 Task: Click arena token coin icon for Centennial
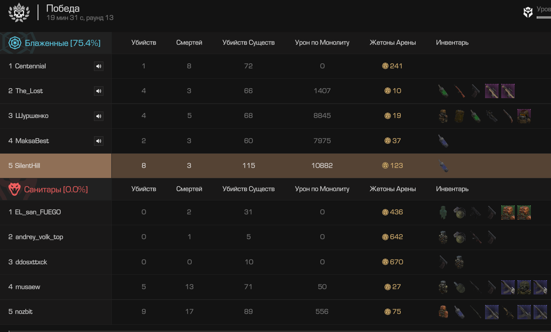385,66
